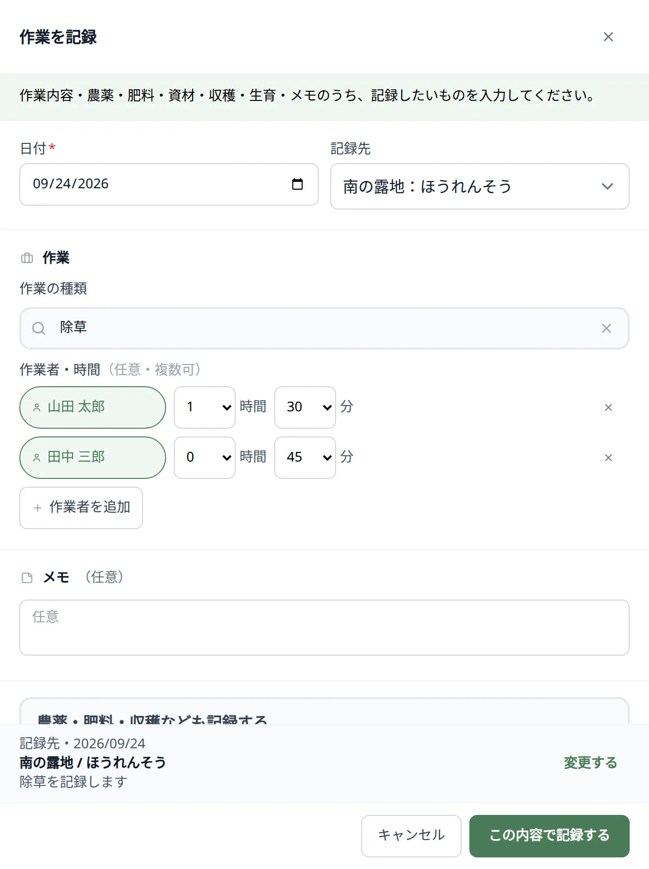Click the note icon beside メモ heading
This screenshot has width=649, height=869.
27,578
